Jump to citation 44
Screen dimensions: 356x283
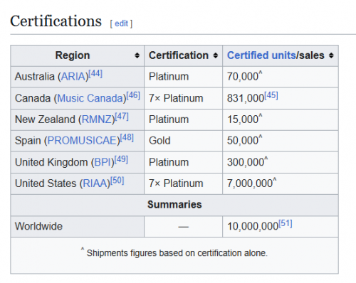(95, 74)
